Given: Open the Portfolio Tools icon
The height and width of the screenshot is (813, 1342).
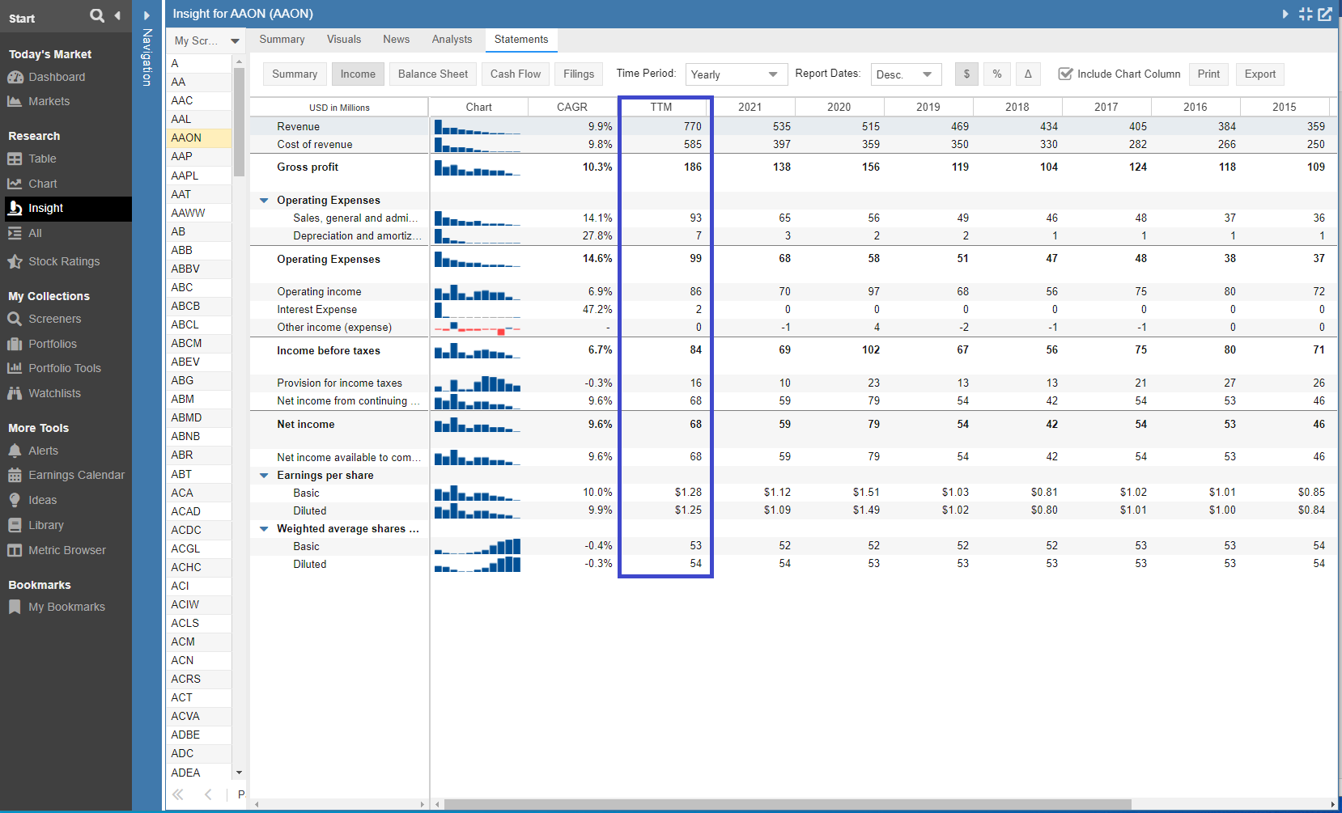Looking at the screenshot, I should [15, 368].
